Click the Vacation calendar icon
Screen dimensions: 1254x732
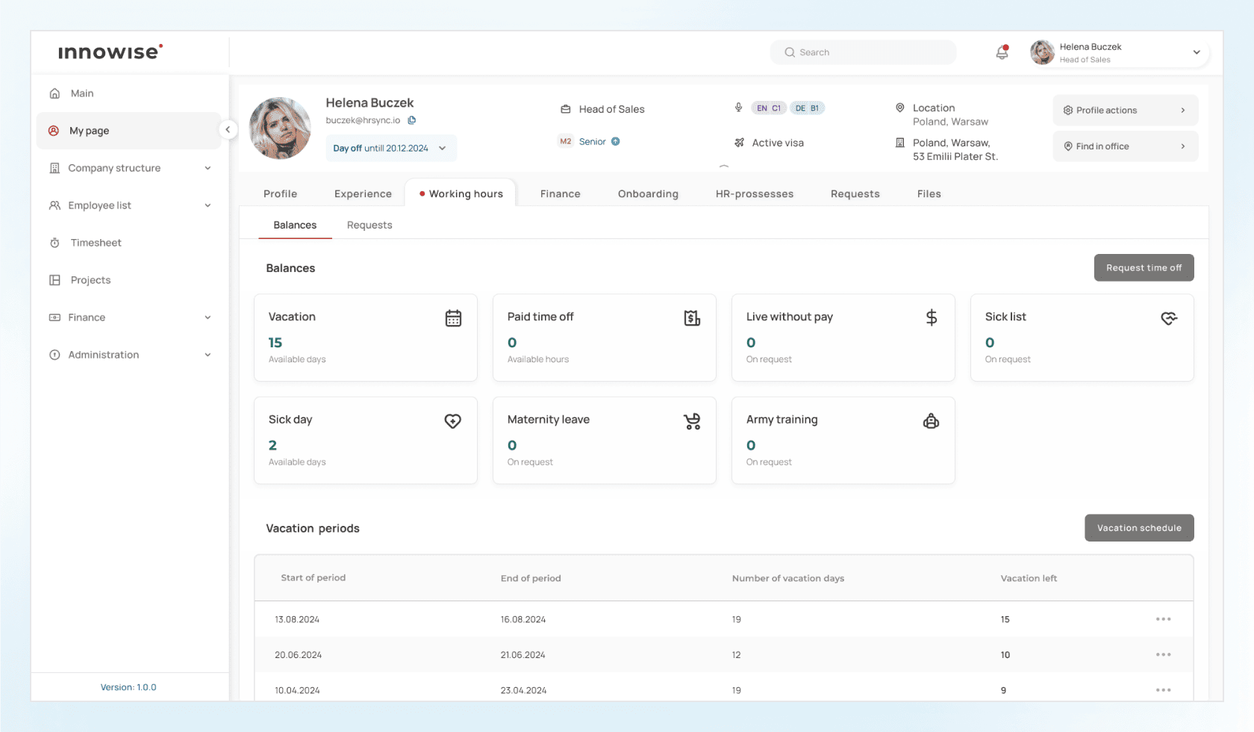tap(453, 318)
